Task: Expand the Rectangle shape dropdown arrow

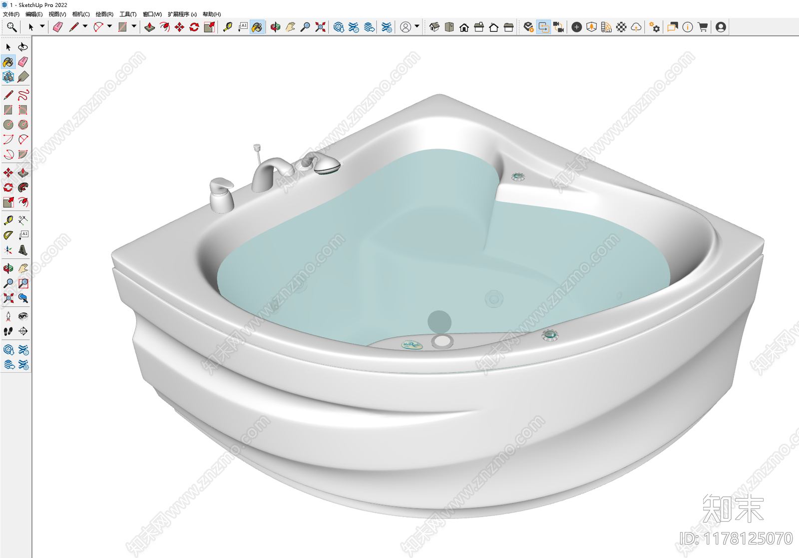Action: click(134, 26)
